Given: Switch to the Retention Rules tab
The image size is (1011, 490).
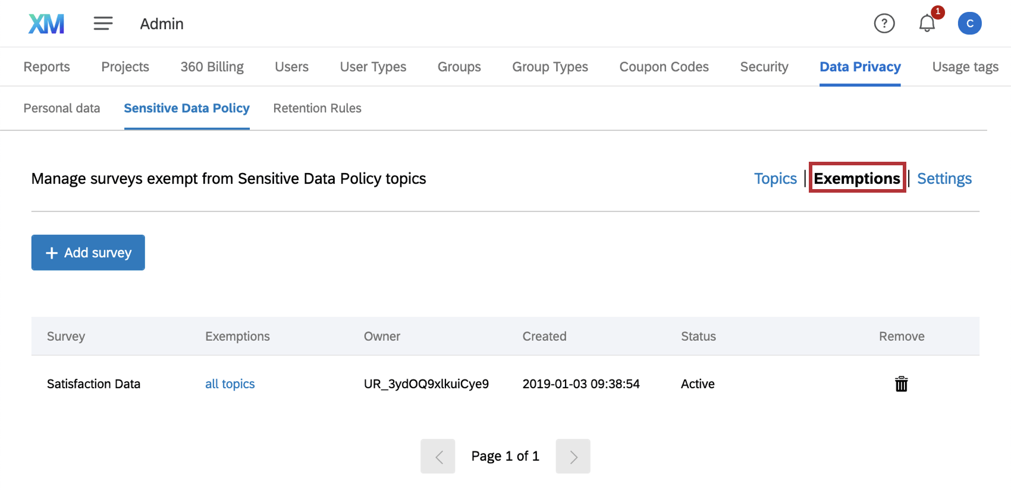Looking at the screenshot, I should click(317, 108).
